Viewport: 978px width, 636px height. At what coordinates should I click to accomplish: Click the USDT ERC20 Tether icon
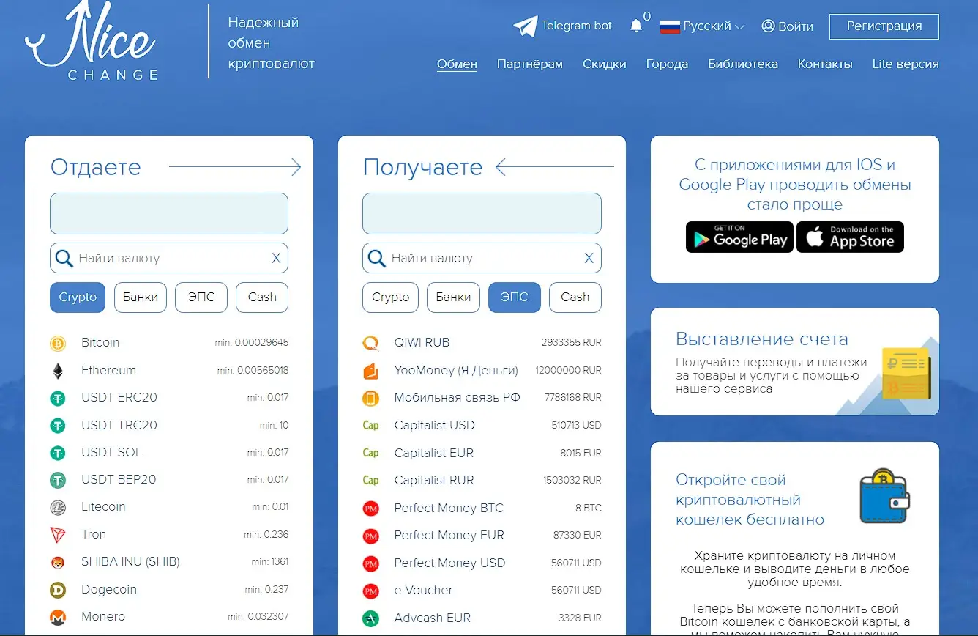[58, 398]
